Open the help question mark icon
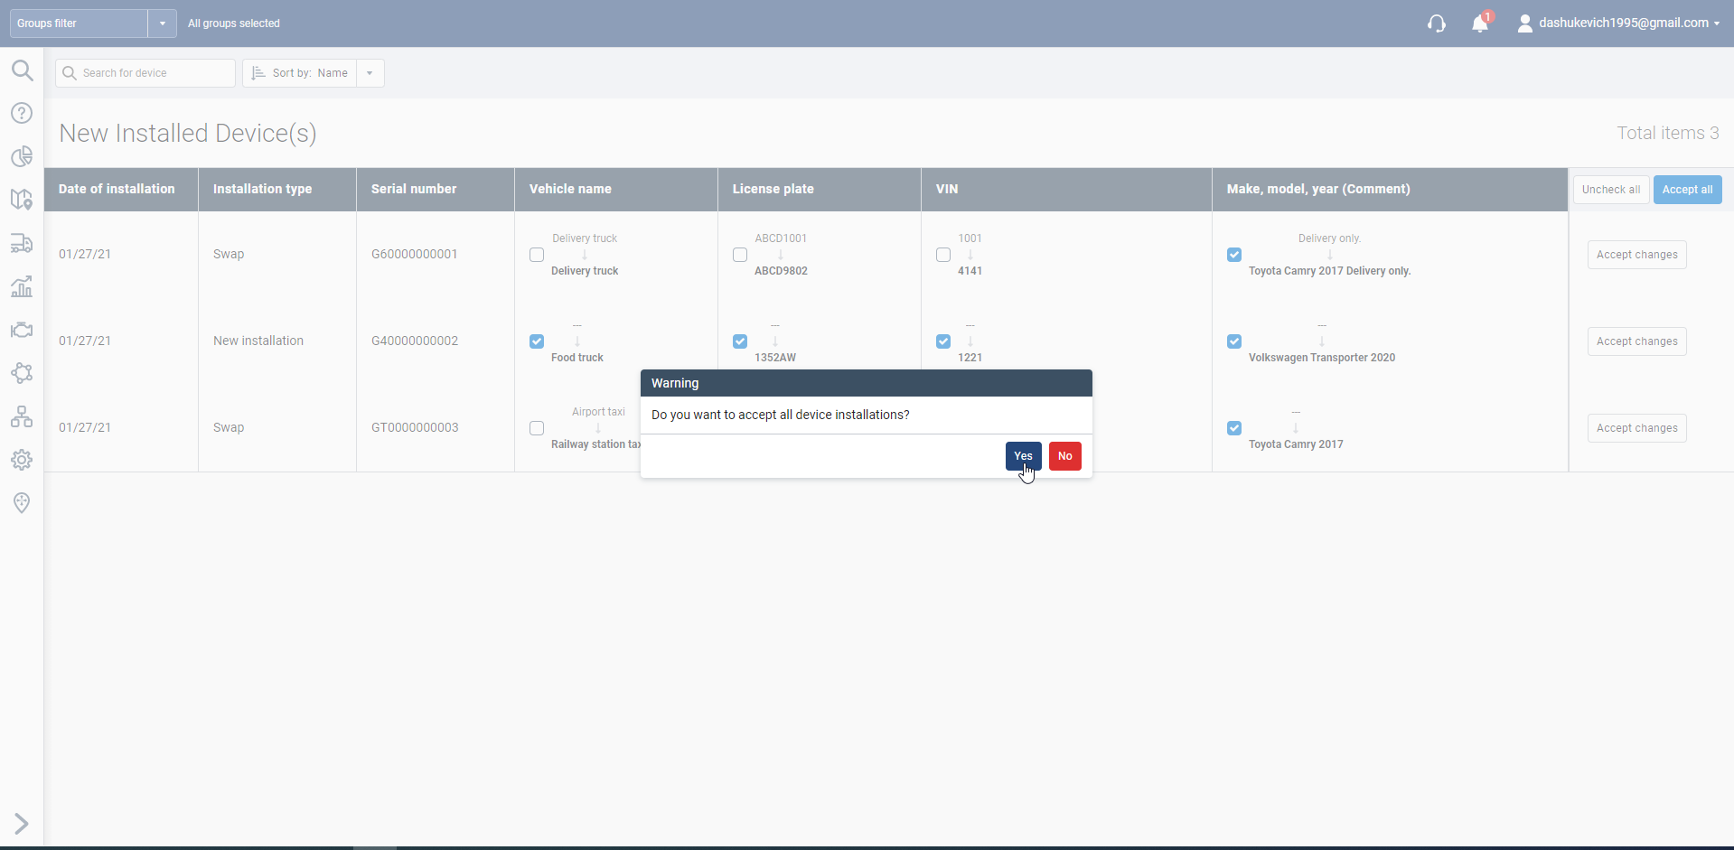The width and height of the screenshot is (1734, 850). coord(22,113)
